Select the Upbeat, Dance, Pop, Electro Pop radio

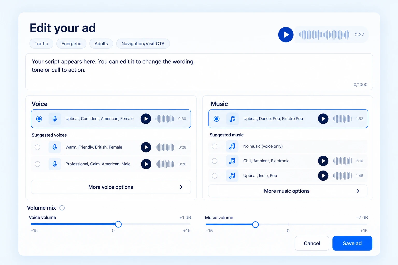(x=217, y=119)
